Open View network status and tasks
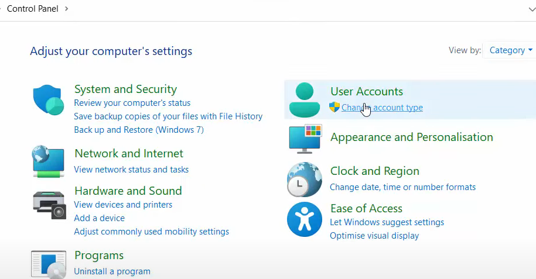The height and width of the screenshot is (279, 536). click(131, 170)
